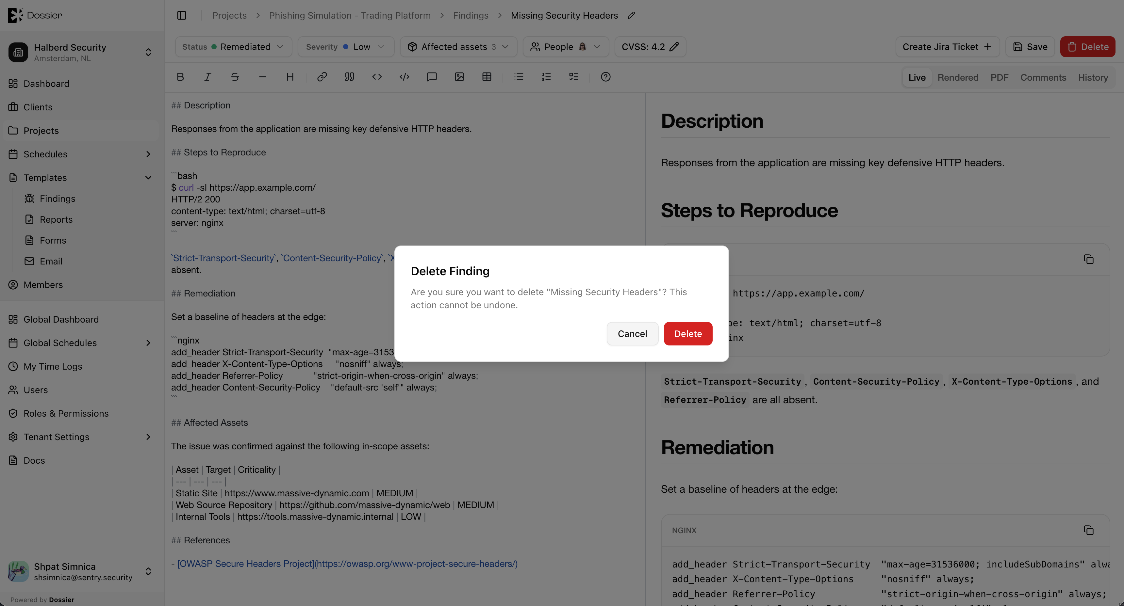Open the People dropdown
Image resolution: width=1124 pixels, height=606 pixels.
point(566,47)
